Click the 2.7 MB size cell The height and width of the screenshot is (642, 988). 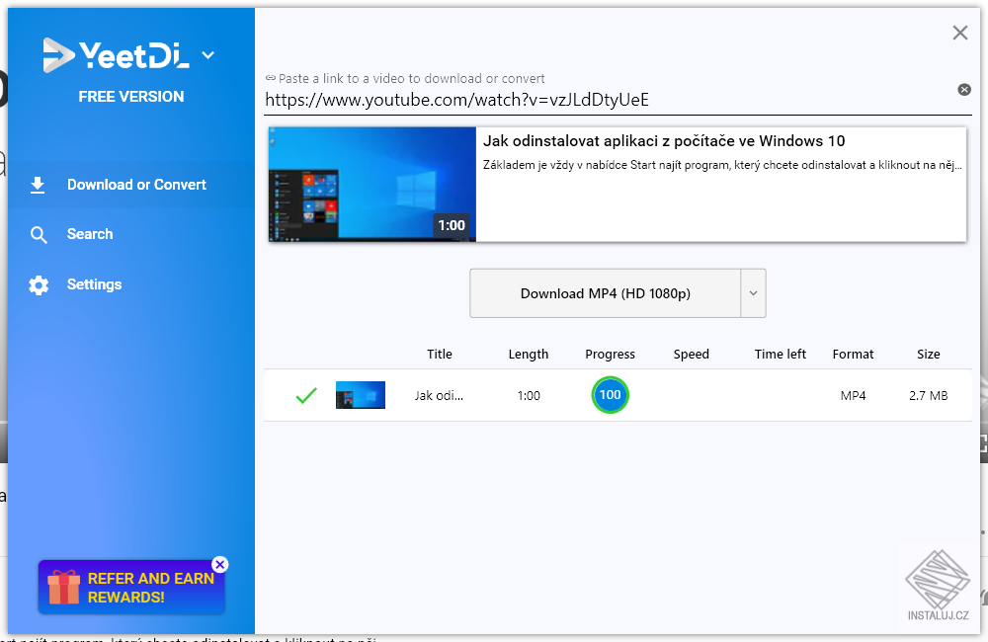point(928,396)
